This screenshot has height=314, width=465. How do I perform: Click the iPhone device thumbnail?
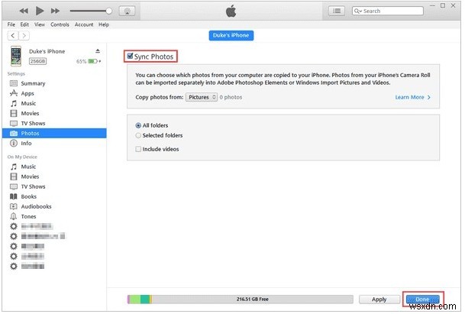tap(16, 56)
